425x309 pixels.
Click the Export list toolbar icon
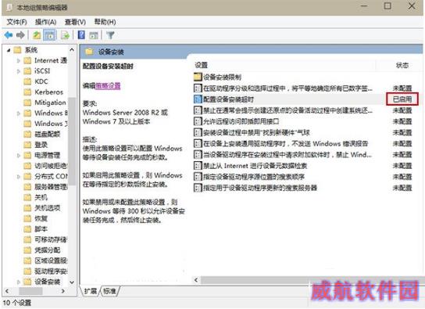(65, 35)
